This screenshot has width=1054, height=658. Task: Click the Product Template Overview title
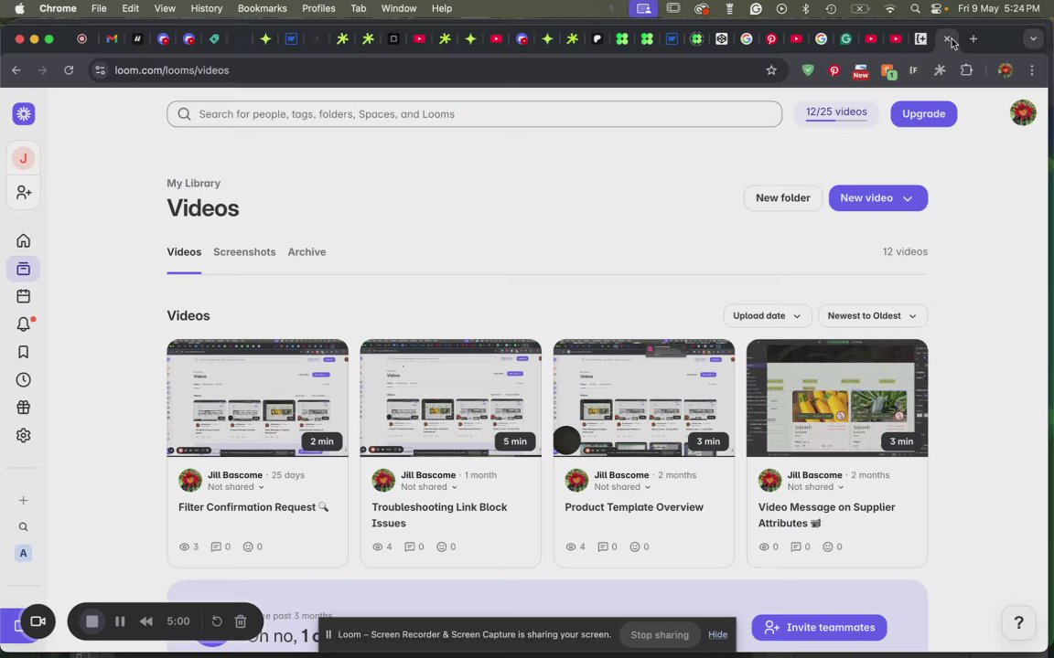pyautogui.click(x=634, y=507)
